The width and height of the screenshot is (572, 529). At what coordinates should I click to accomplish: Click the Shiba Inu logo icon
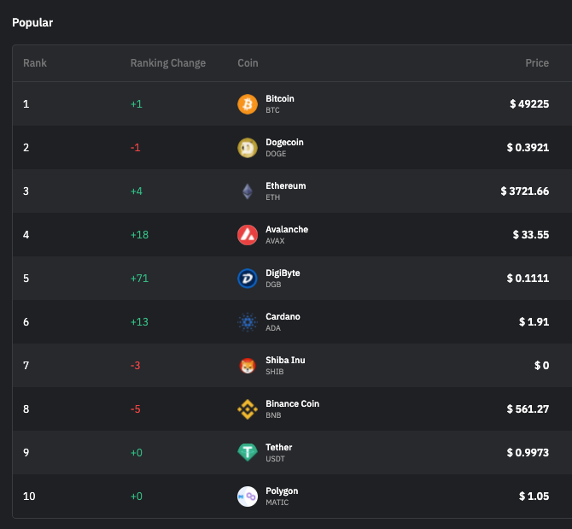tap(247, 366)
